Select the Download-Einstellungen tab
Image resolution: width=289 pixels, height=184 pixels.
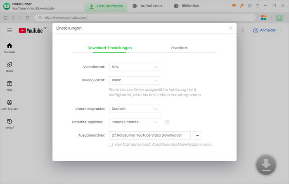[110, 48]
